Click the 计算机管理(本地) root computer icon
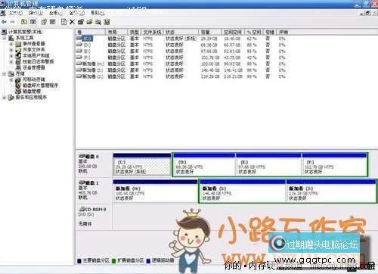The height and width of the screenshot is (274, 378). tap(5, 32)
